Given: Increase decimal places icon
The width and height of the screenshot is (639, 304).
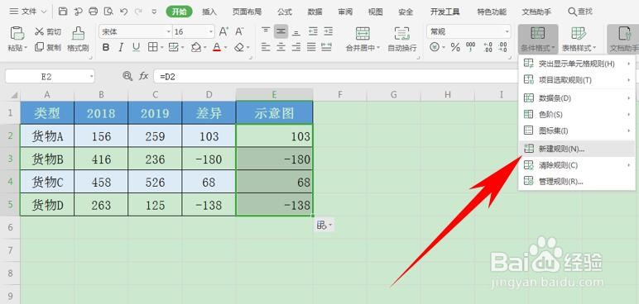Looking at the screenshot, I should [488, 48].
